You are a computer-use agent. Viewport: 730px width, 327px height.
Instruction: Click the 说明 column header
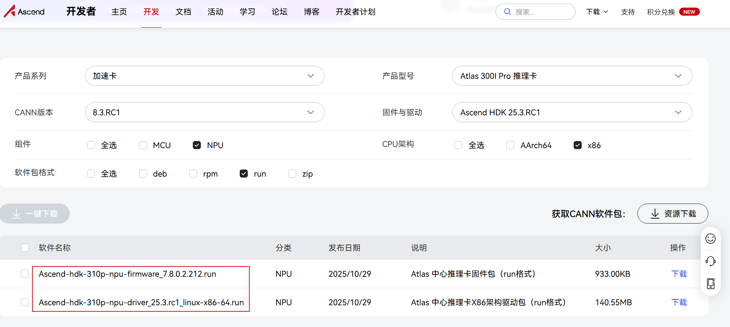(x=419, y=248)
